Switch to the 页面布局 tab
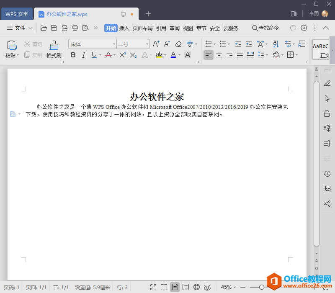 click(x=142, y=28)
